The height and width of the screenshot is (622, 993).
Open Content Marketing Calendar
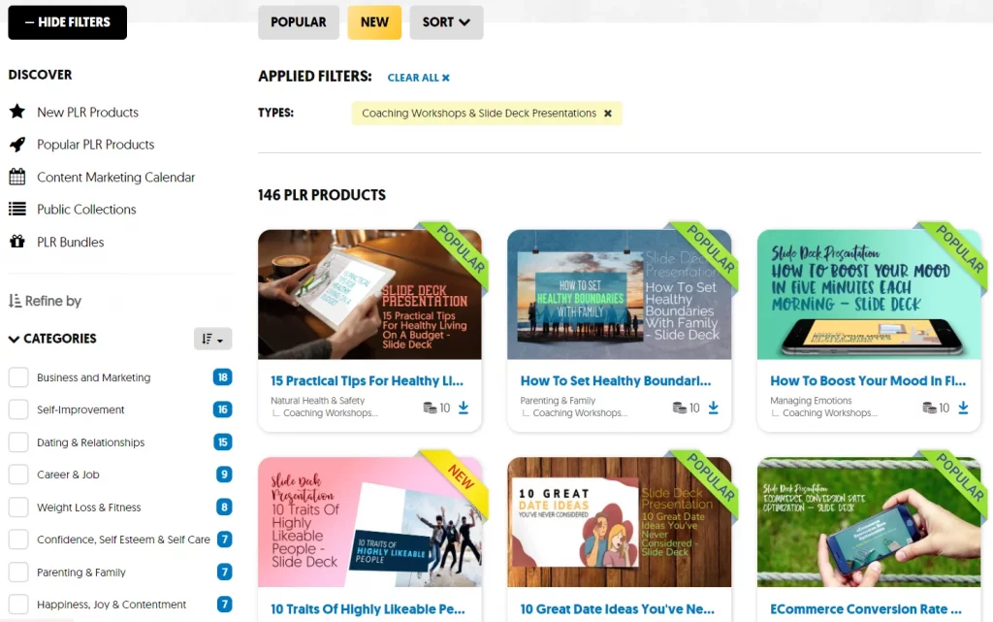[116, 178]
